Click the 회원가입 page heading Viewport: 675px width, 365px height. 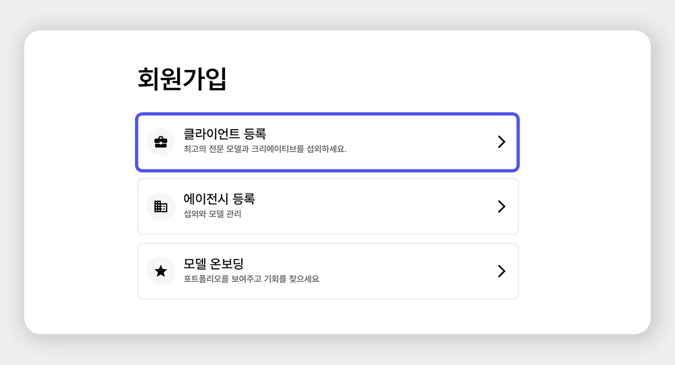pyautogui.click(x=180, y=80)
